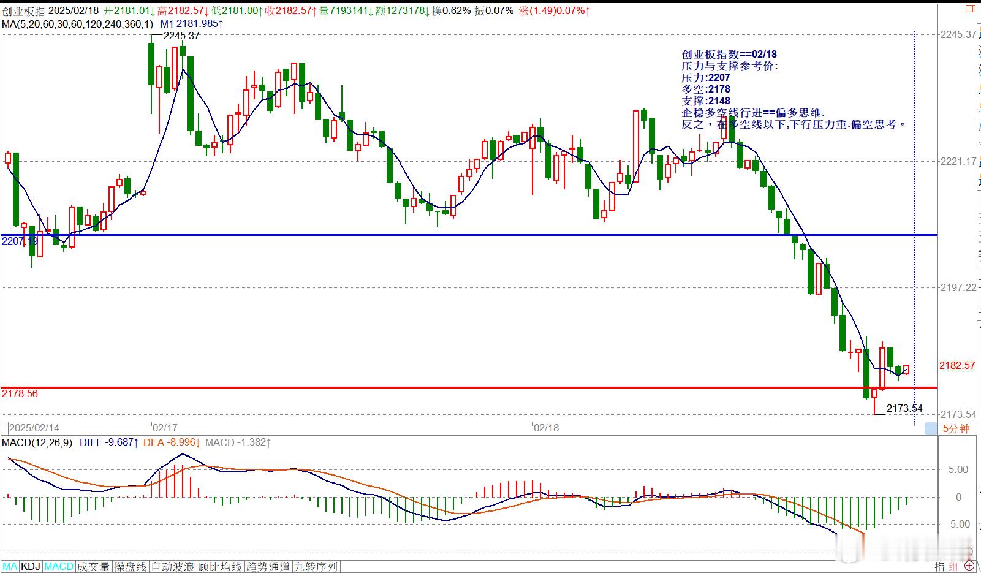Click the 换0.62% turnover value in header
This screenshot has width=981, height=573.
pos(452,11)
